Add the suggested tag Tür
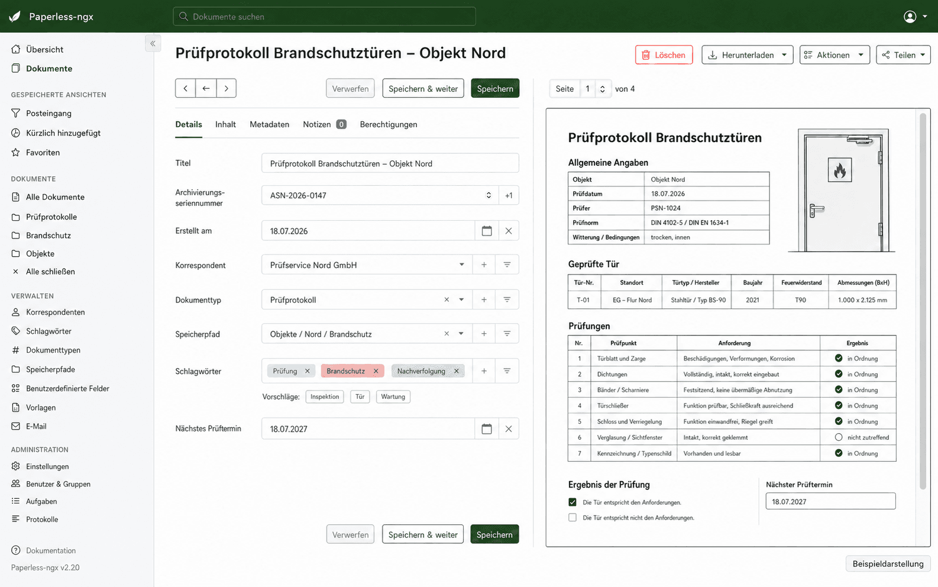Image resolution: width=938 pixels, height=587 pixels. pyautogui.click(x=360, y=396)
